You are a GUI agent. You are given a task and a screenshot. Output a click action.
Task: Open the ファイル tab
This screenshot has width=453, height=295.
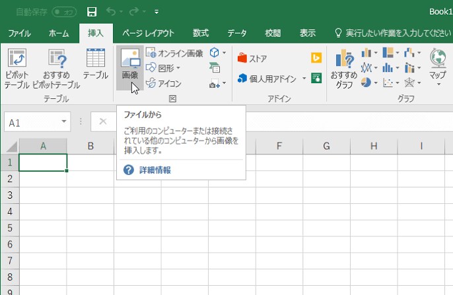point(19,33)
